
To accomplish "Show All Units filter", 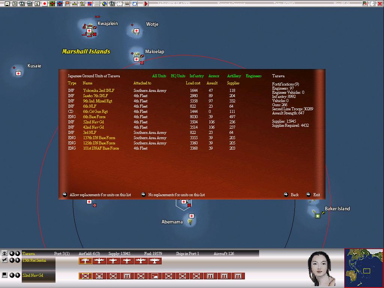I will pyautogui.click(x=159, y=76).
